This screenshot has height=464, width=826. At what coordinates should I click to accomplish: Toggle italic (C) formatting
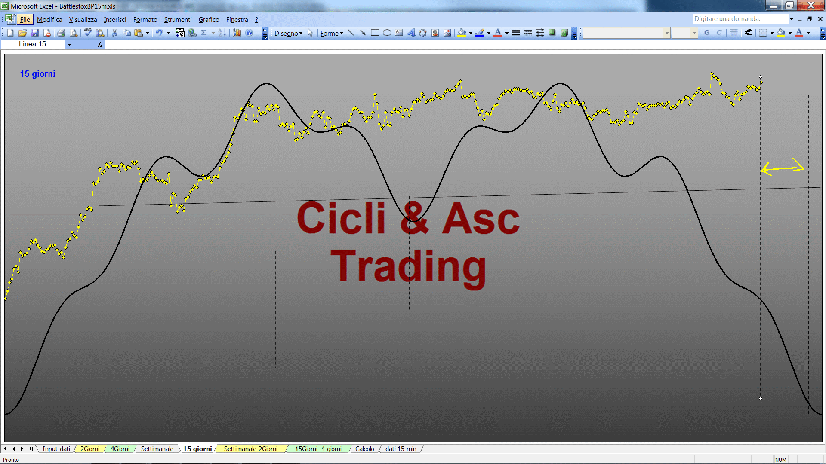tap(719, 33)
